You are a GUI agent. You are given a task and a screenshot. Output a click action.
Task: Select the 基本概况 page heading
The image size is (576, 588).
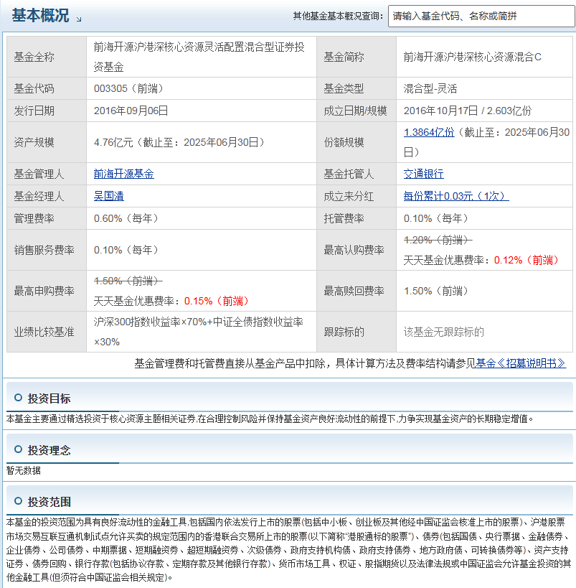40,15
